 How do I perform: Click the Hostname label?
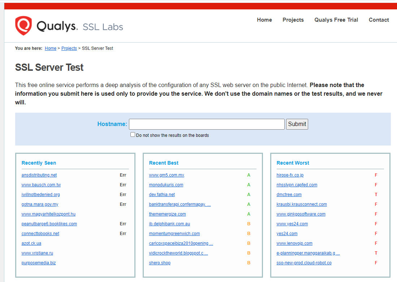pos(112,124)
